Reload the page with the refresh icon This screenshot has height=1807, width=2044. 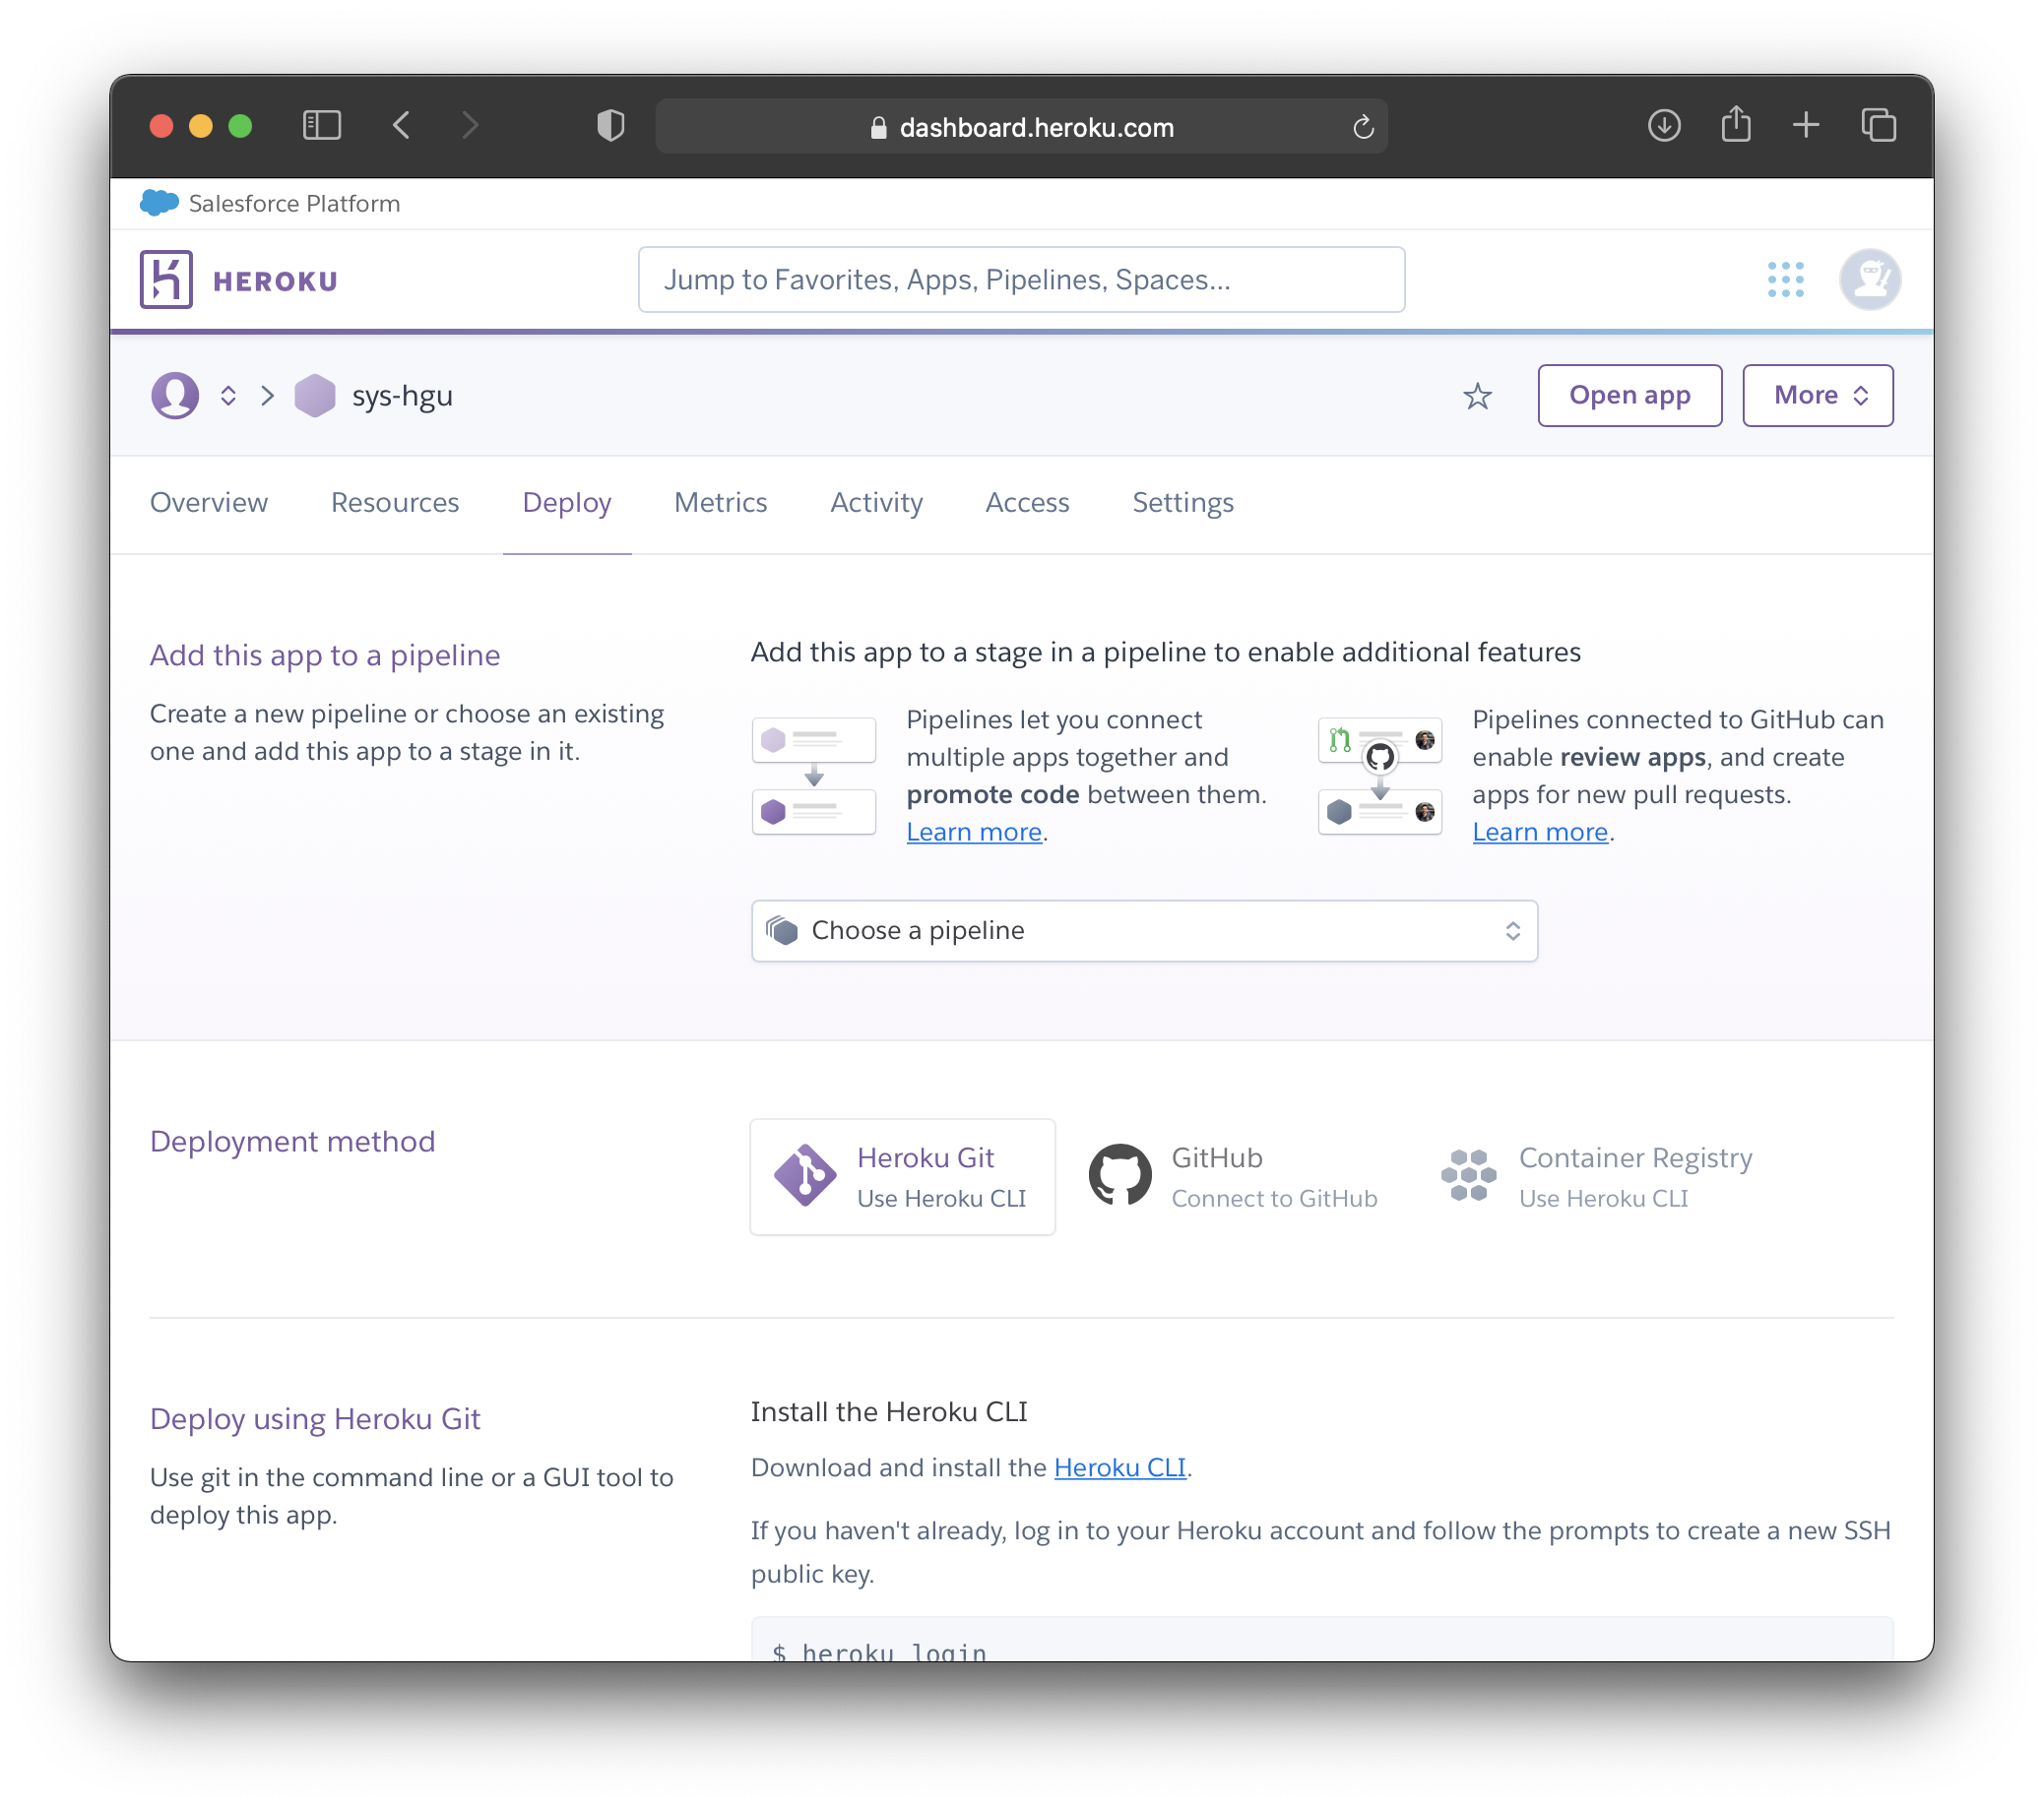point(1363,127)
